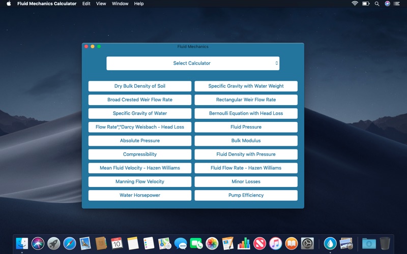The image size is (407, 254).
Task: Open Manning Flow Velocity calculator
Action: [139, 182]
